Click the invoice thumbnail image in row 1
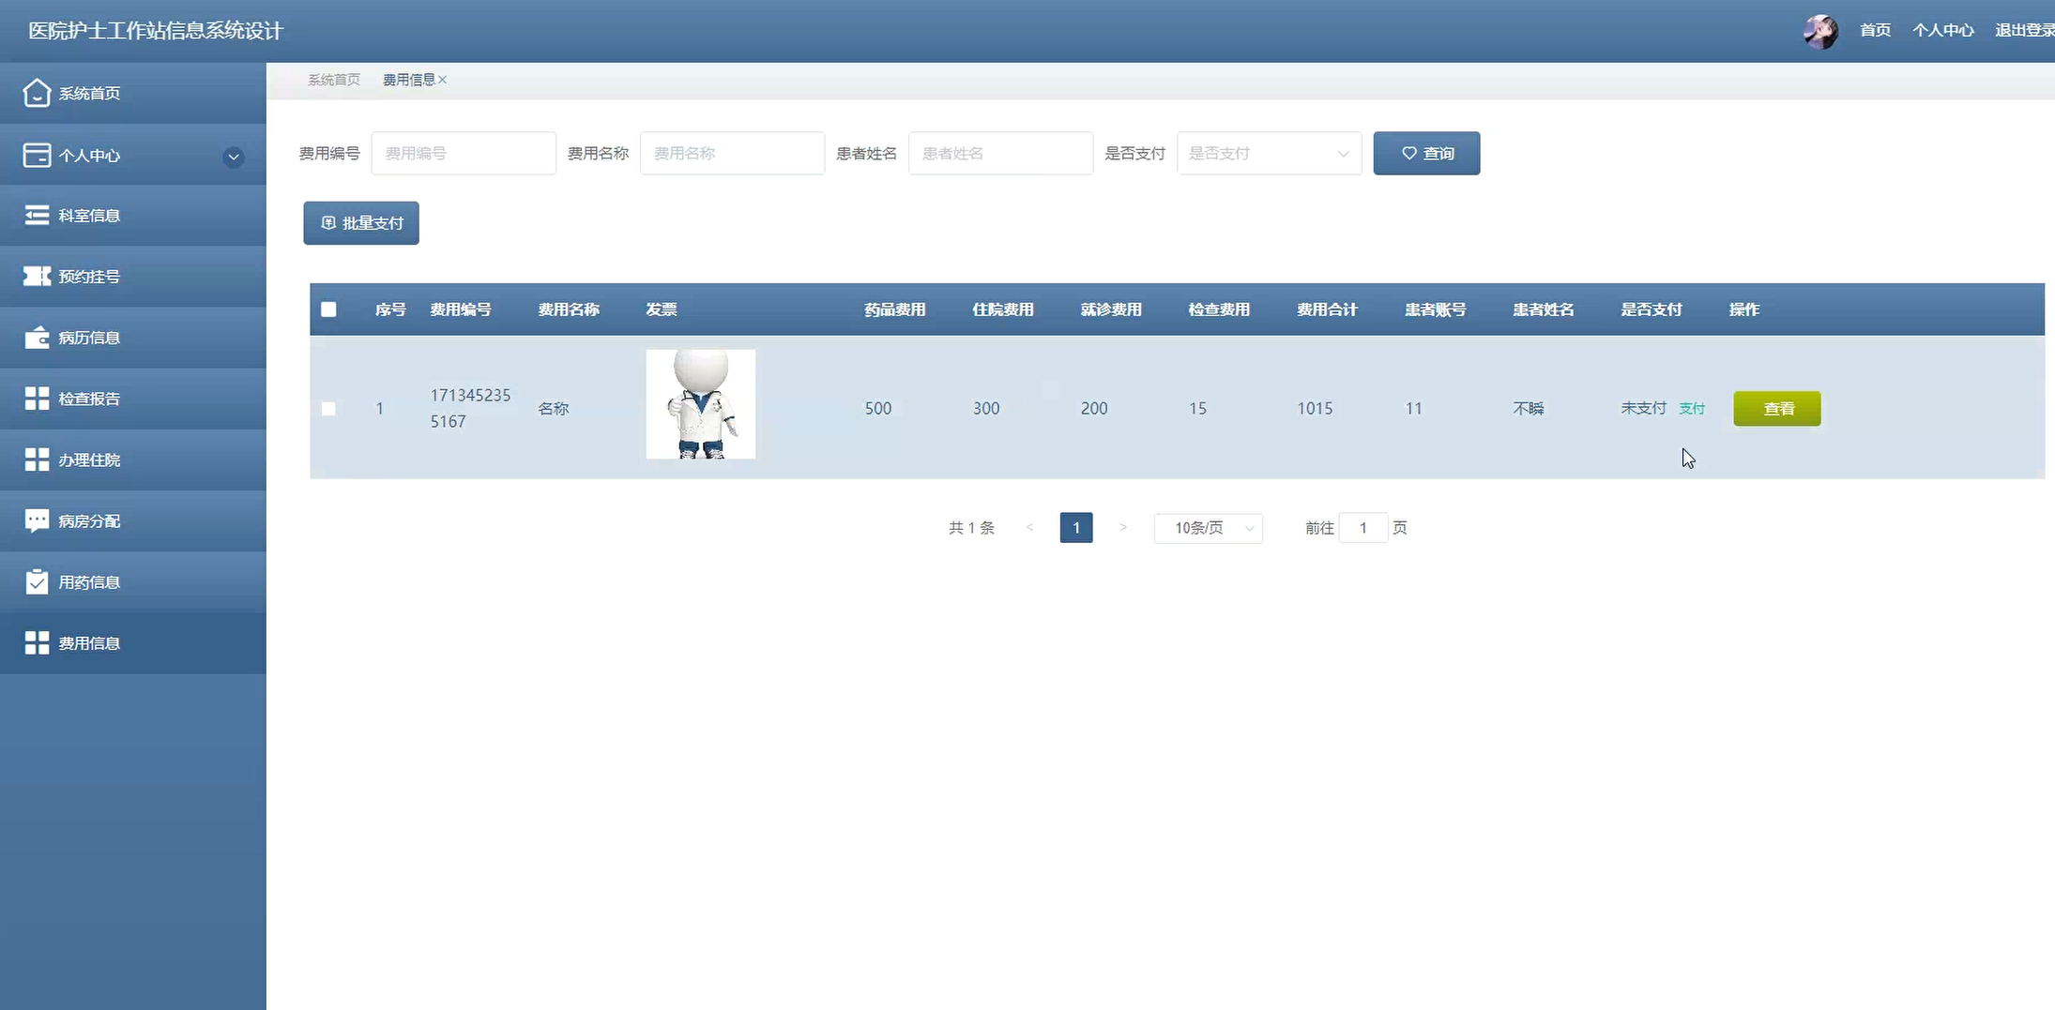This screenshot has height=1010, width=2055. (701, 404)
